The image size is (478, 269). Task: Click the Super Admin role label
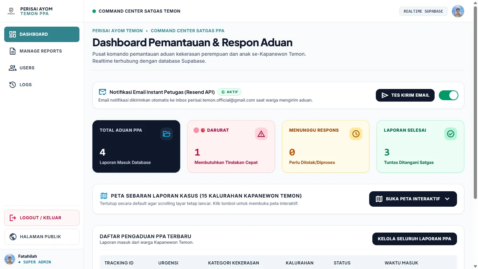click(37, 262)
